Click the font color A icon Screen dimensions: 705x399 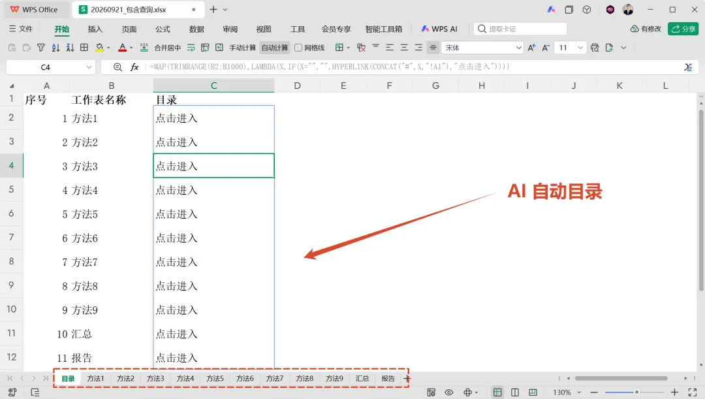(x=122, y=47)
